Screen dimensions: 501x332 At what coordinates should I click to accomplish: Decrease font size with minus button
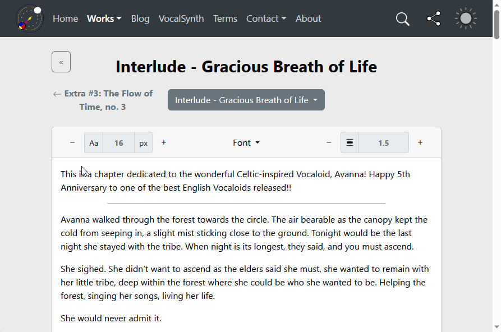[72, 142]
